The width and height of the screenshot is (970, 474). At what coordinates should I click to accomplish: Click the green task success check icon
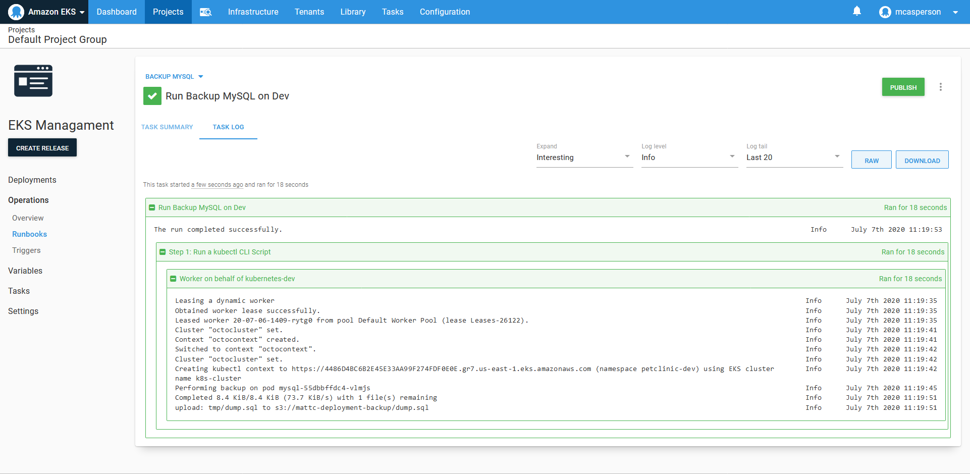(x=152, y=95)
